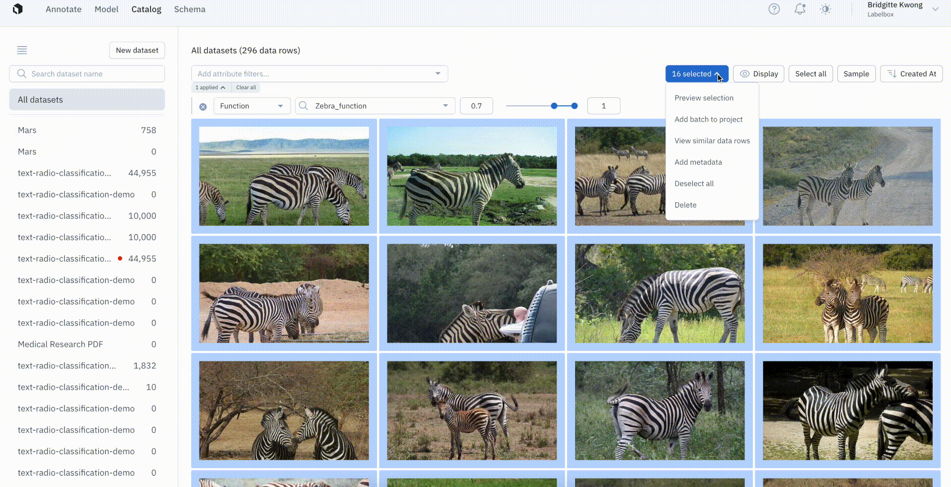Click the Sample button
Screen dimensions: 951x487
[x=856, y=74]
